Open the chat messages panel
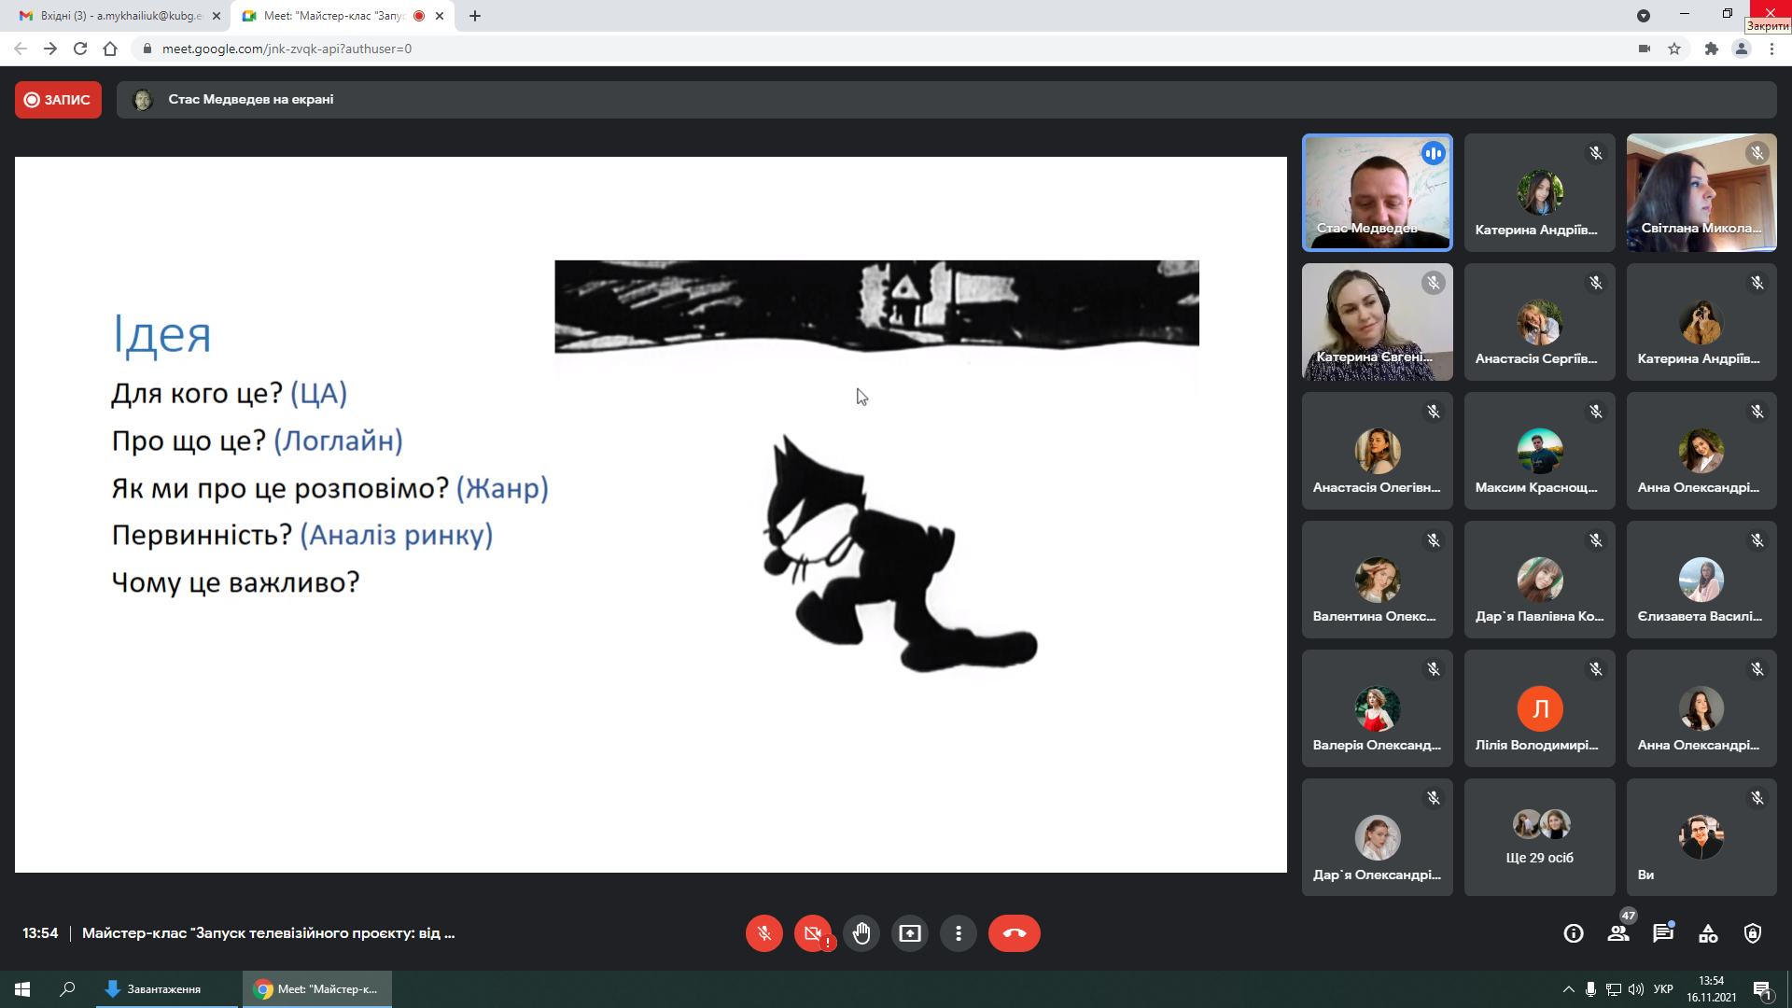Image resolution: width=1792 pixels, height=1008 pixels. point(1663,933)
